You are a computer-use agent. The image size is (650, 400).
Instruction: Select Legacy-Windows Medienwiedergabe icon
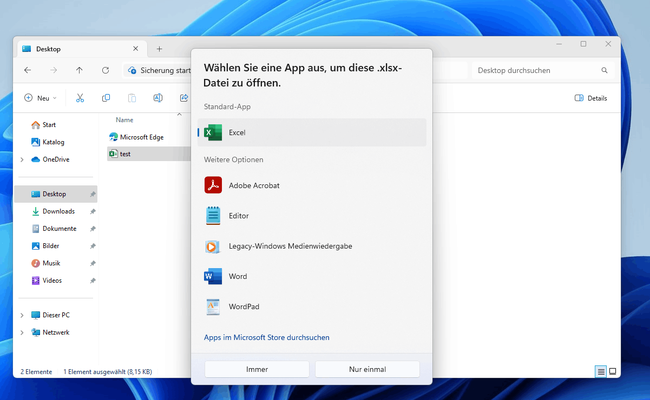tap(213, 246)
